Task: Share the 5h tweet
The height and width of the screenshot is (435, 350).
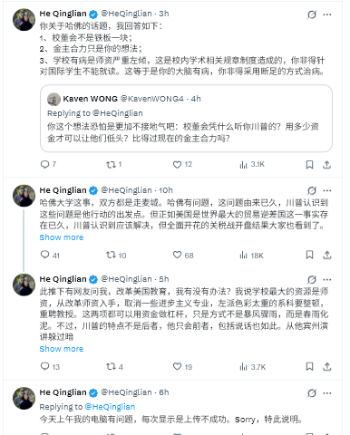Action: click(x=326, y=366)
